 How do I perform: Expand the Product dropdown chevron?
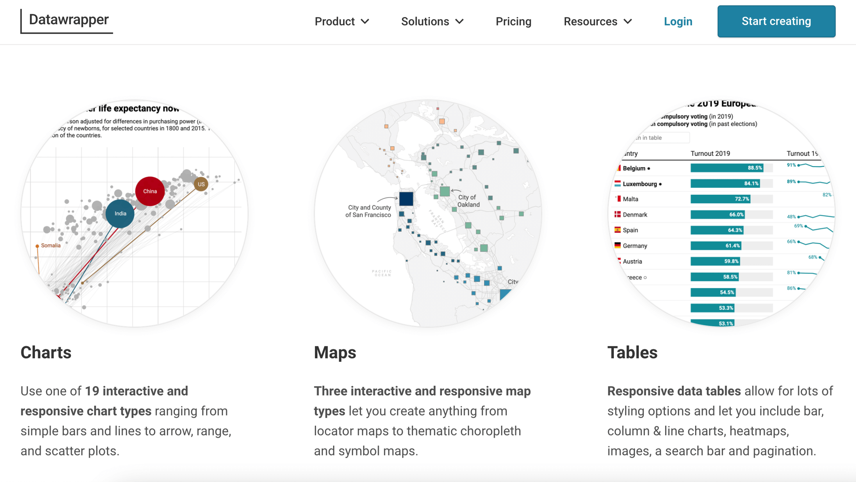tap(365, 21)
